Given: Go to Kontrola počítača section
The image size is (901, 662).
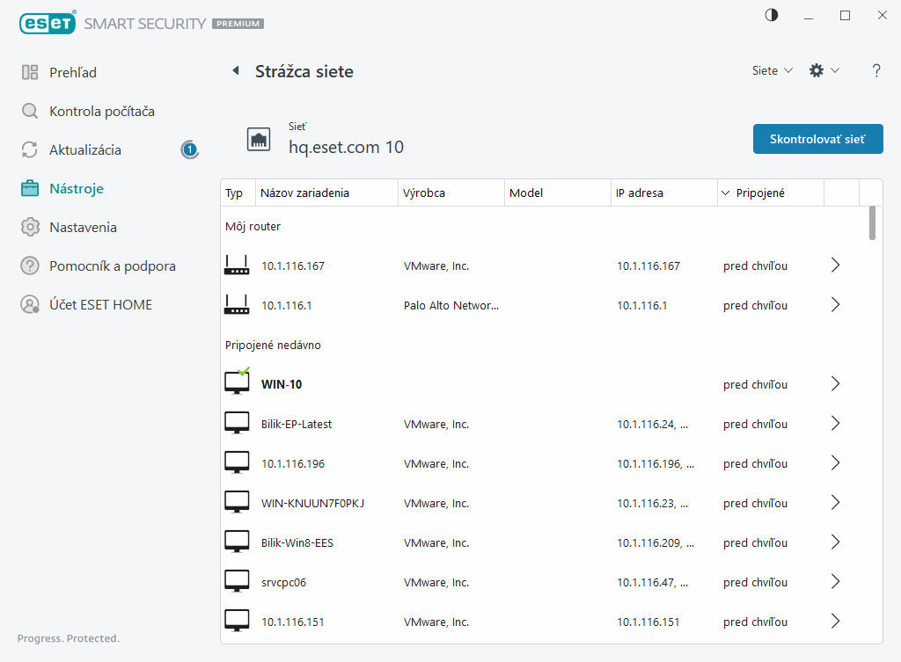Looking at the screenshot, I should (x=102, y=112).
